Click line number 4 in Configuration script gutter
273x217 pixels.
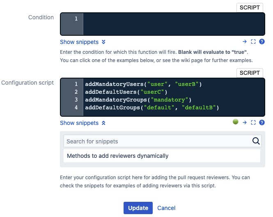coord(76,107)
